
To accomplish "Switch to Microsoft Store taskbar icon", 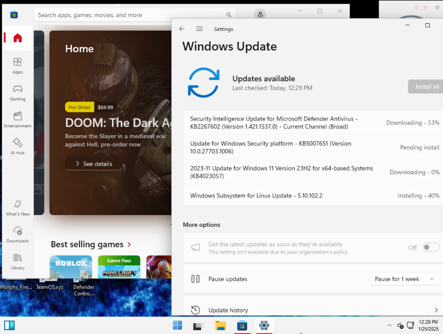I will click(242, 325).
